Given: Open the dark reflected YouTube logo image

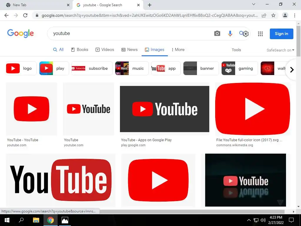Looking at the screenshot, I should [245, 180].
